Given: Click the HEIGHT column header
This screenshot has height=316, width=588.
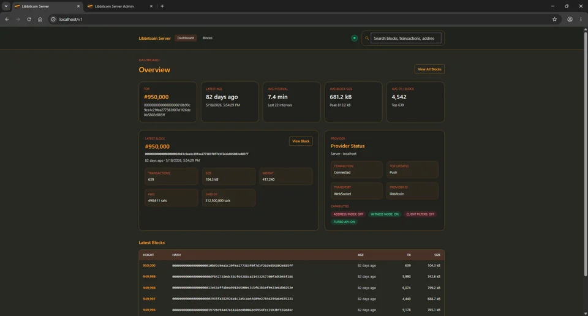Looking at the screenshot, I should (x=148, y=255).
